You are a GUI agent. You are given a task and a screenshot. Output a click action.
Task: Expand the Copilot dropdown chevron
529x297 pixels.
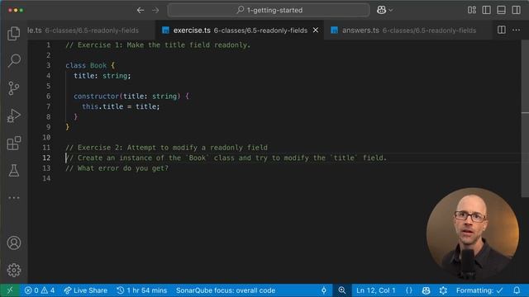(391, 11)
